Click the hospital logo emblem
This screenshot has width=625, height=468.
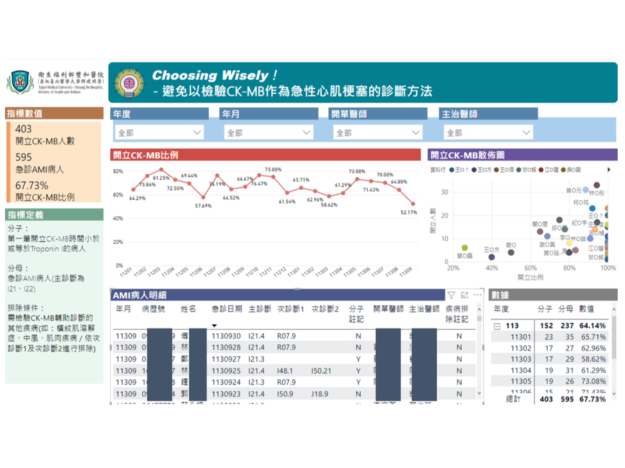click(x=20, y=82)
